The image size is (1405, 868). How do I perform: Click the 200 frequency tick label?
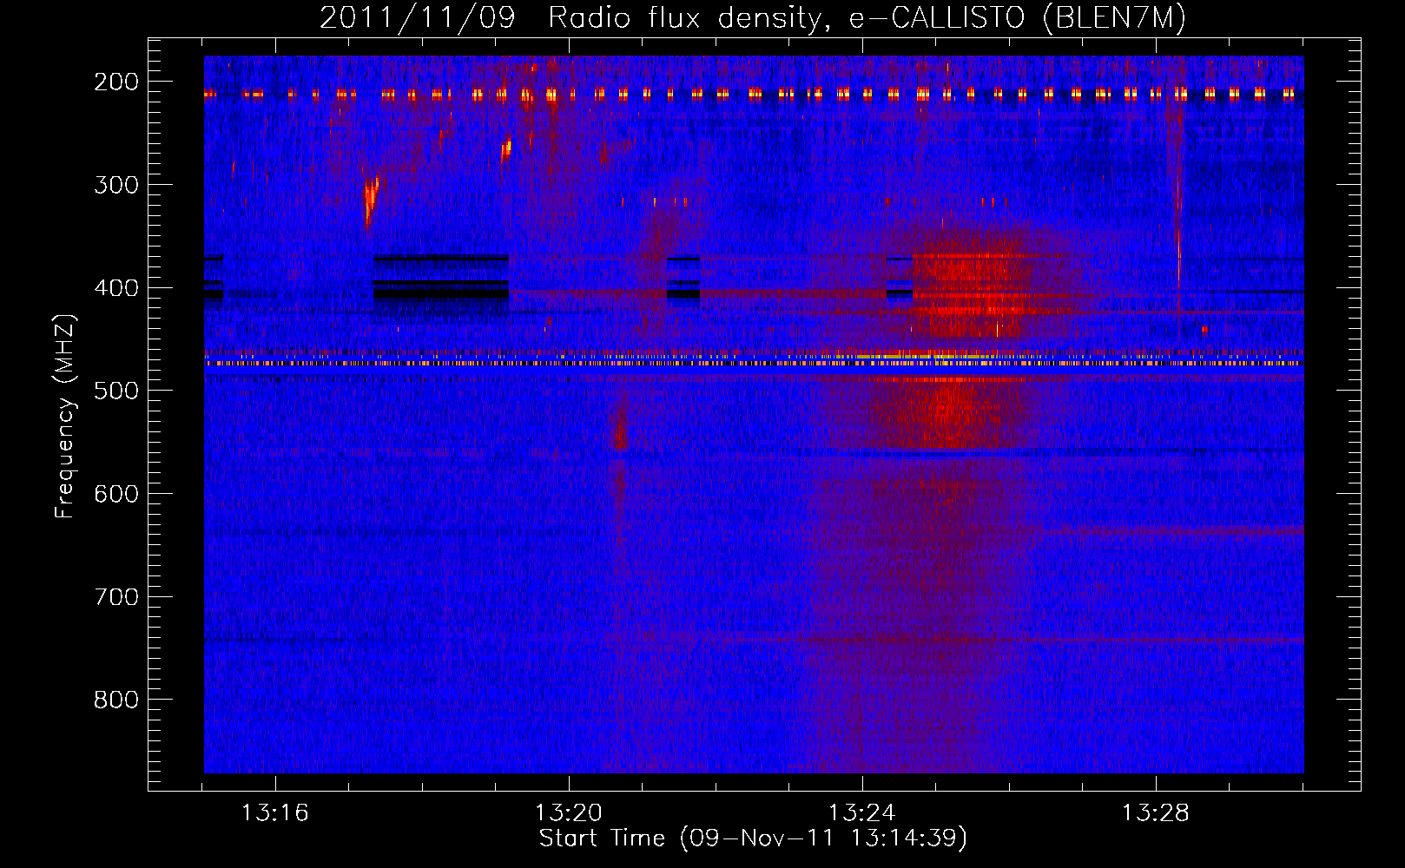[116, 82]
